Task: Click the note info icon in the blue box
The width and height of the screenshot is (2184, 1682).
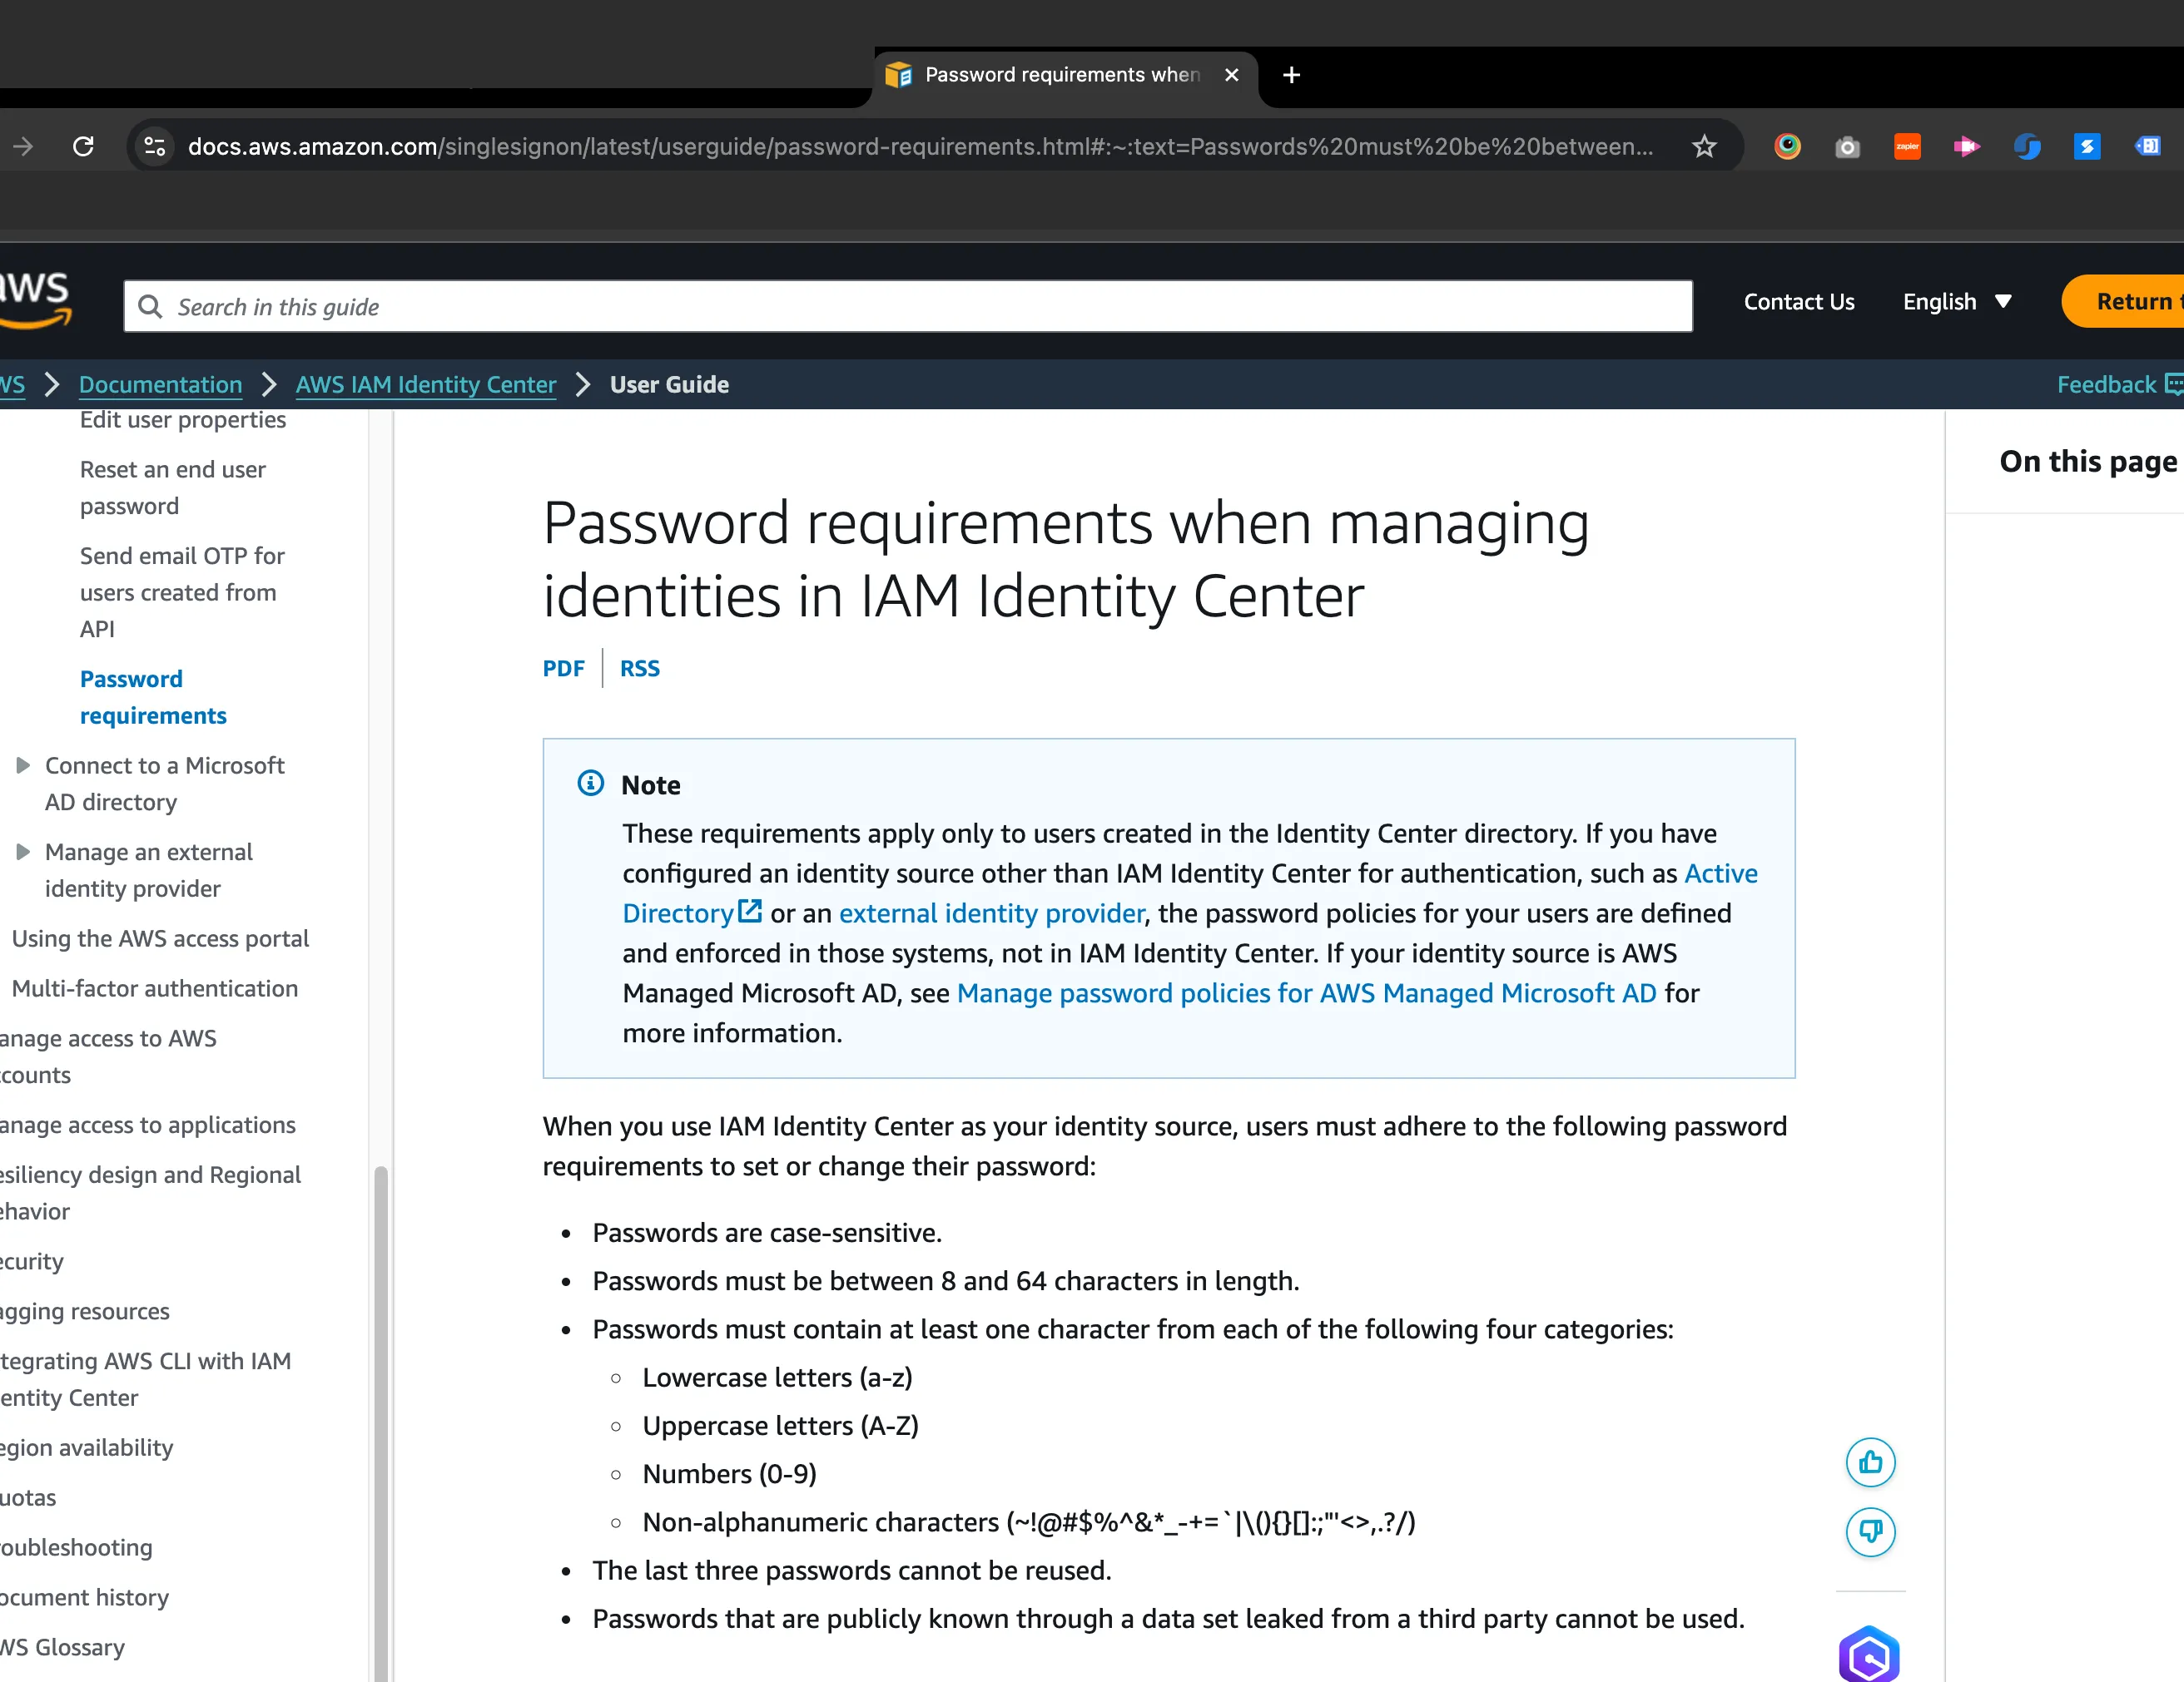Action: point(590,784)
